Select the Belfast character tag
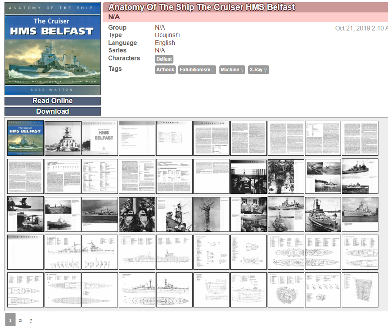 tap(164, 59)
